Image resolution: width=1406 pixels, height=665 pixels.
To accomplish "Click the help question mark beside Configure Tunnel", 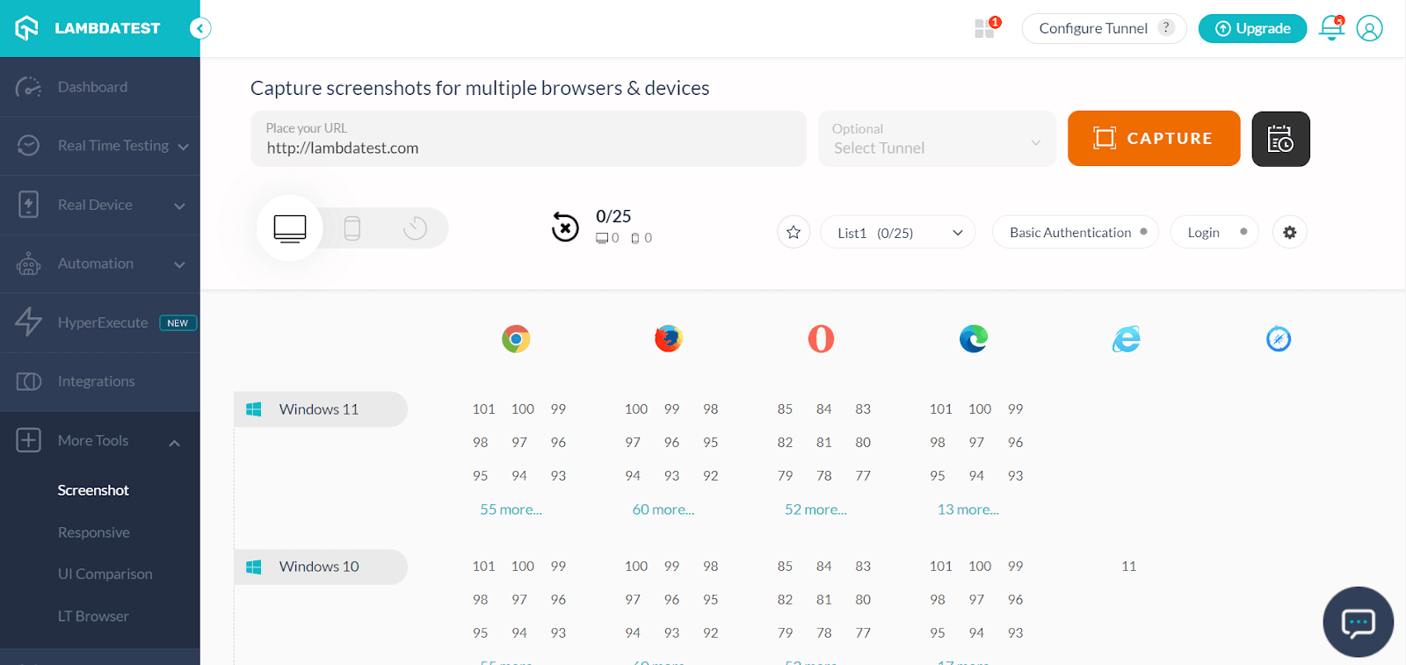I will coord(1166,27).
